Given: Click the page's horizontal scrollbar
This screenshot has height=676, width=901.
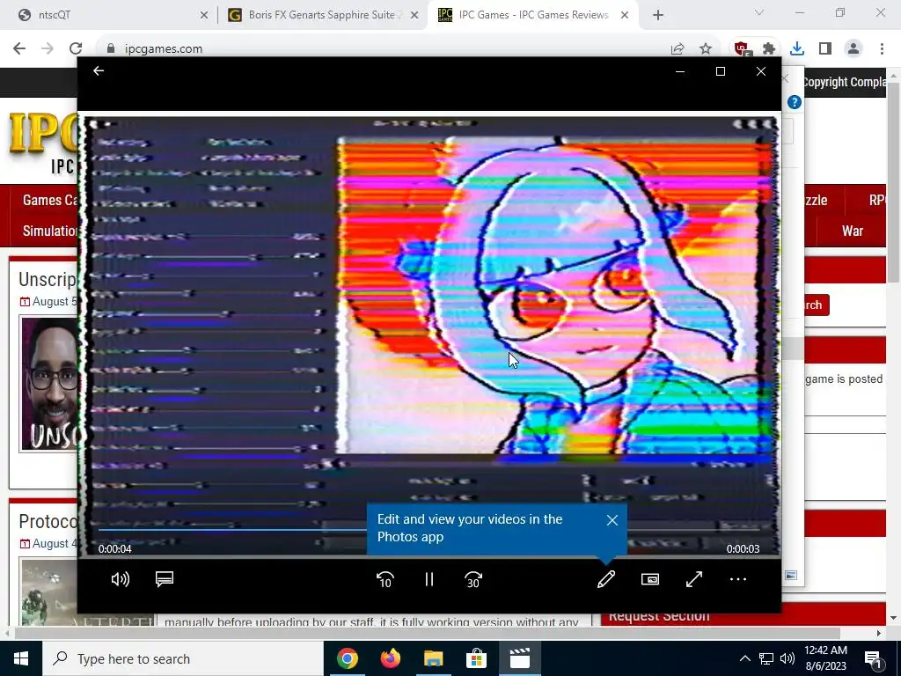Looking at the screenshot, I should click(428, 633).
